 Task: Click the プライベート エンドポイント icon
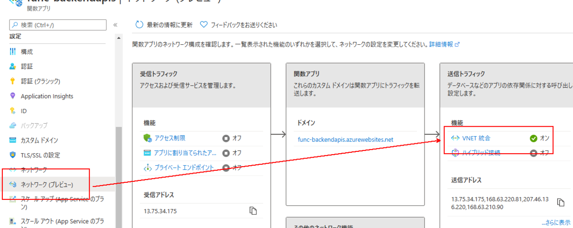(148, 168)
